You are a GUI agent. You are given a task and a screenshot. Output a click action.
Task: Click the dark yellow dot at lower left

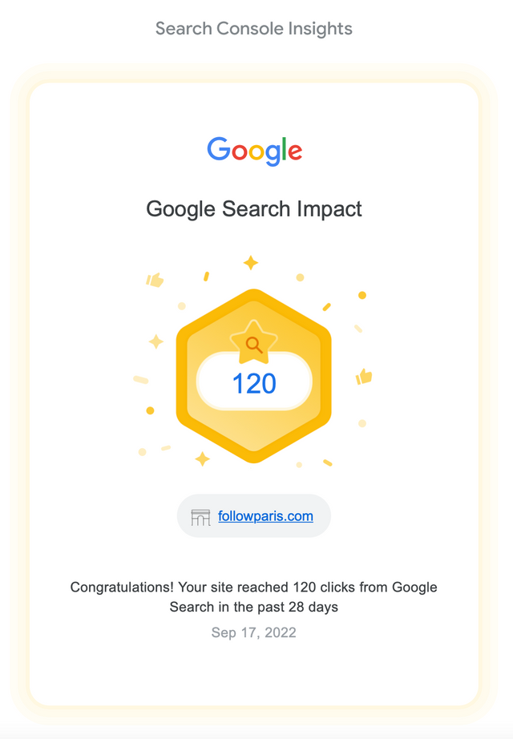(150, 410)
